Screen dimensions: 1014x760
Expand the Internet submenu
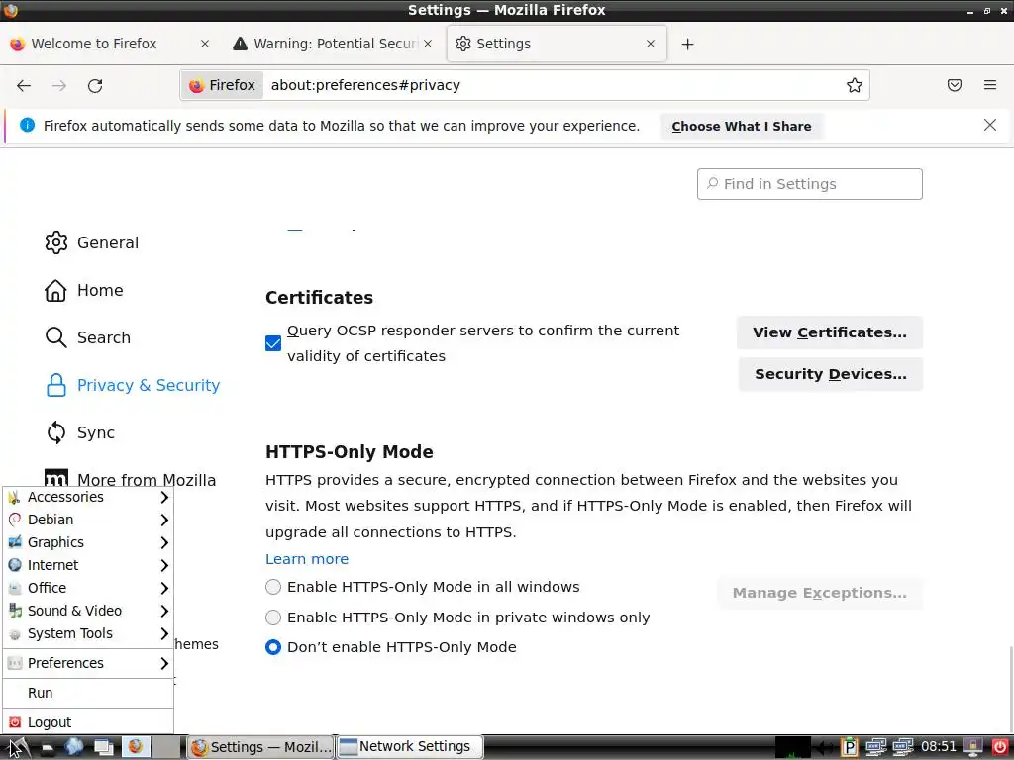point(88,565)
